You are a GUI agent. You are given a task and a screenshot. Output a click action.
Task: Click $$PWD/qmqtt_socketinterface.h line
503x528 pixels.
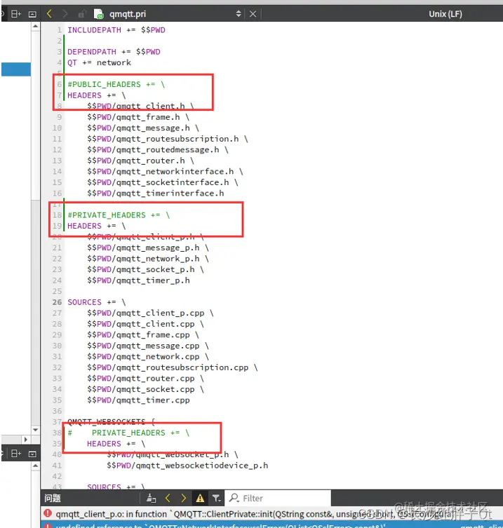163,182
